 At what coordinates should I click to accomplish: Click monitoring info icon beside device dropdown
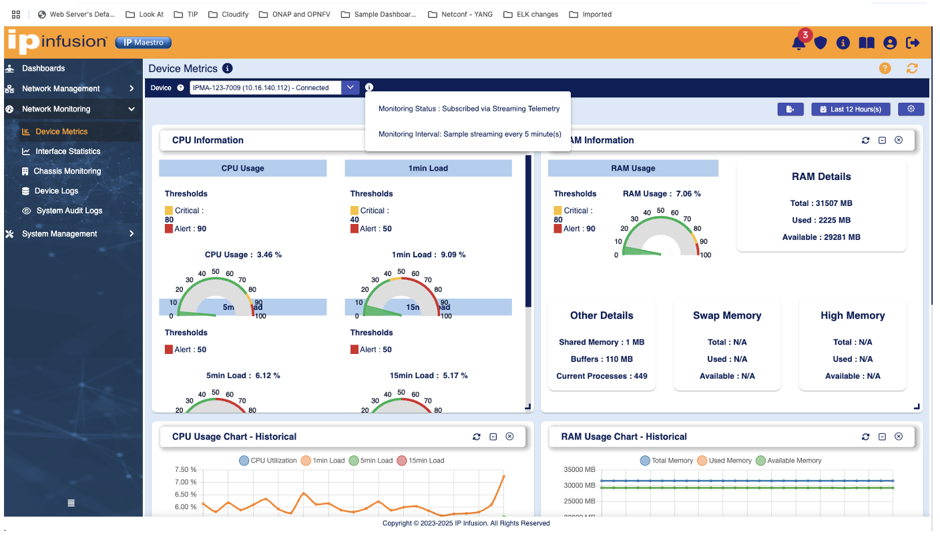pos(369,87)
